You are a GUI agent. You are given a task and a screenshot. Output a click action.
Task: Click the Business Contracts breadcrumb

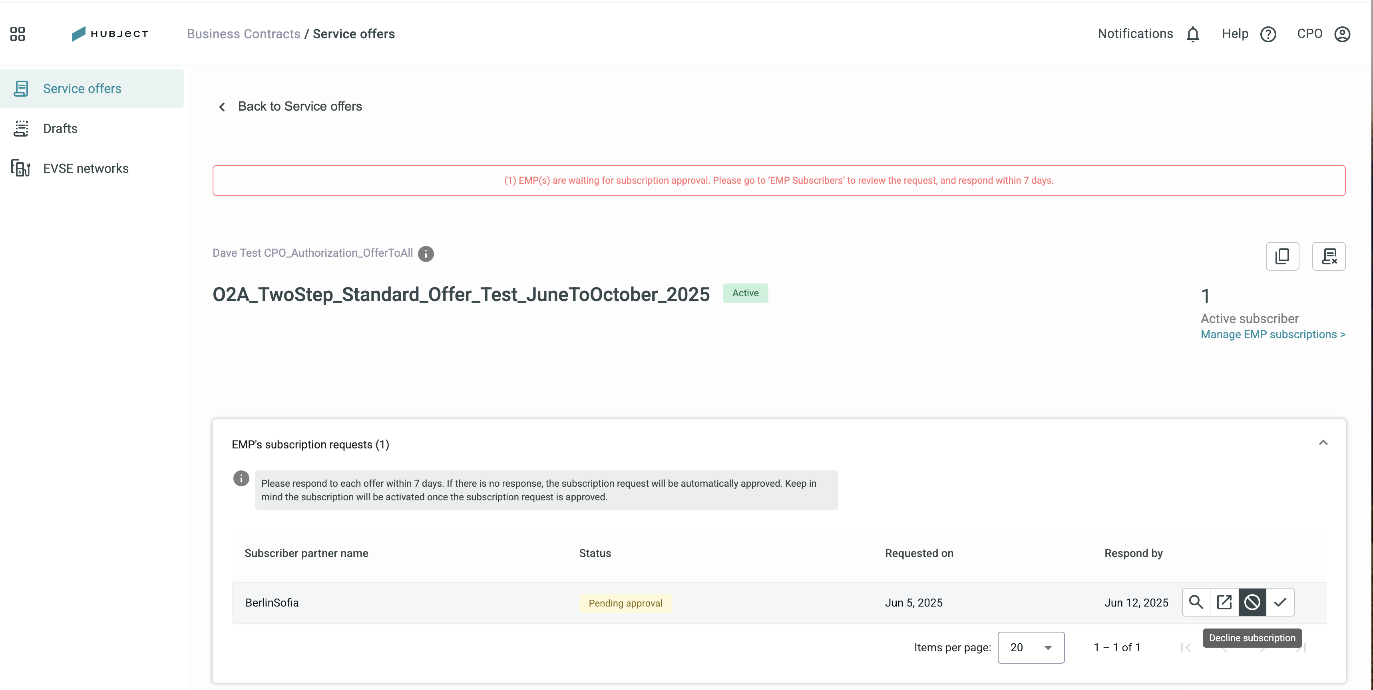click(244, 34)
